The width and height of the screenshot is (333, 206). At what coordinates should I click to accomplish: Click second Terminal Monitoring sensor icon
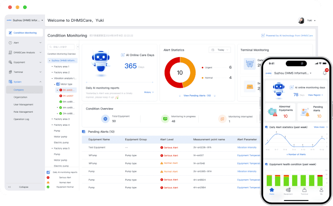250,86
